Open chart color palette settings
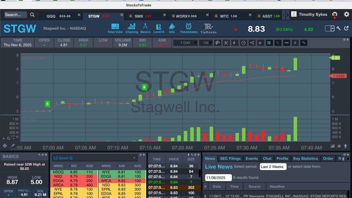Screen dimensions: 352x198 pyautogui.click(x=217, y=43)
